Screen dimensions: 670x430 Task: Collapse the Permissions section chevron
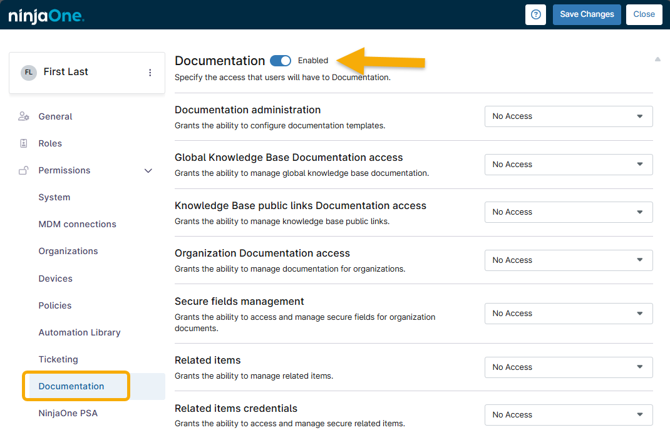[x=148, y=170]
